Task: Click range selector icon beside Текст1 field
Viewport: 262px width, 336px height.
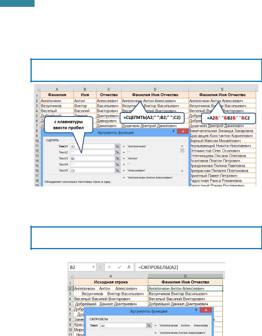Action: click(117, 146)
